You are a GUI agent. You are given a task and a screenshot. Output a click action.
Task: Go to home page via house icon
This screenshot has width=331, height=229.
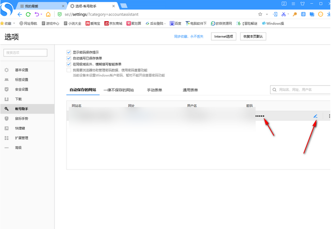48,14
